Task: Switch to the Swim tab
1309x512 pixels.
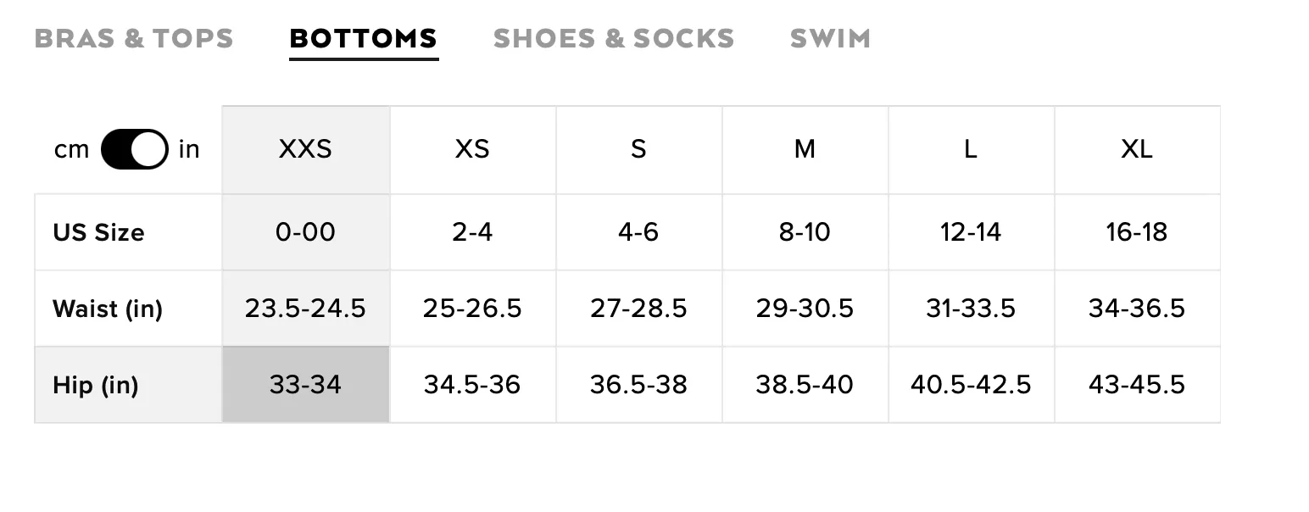Action: point(830,39)
